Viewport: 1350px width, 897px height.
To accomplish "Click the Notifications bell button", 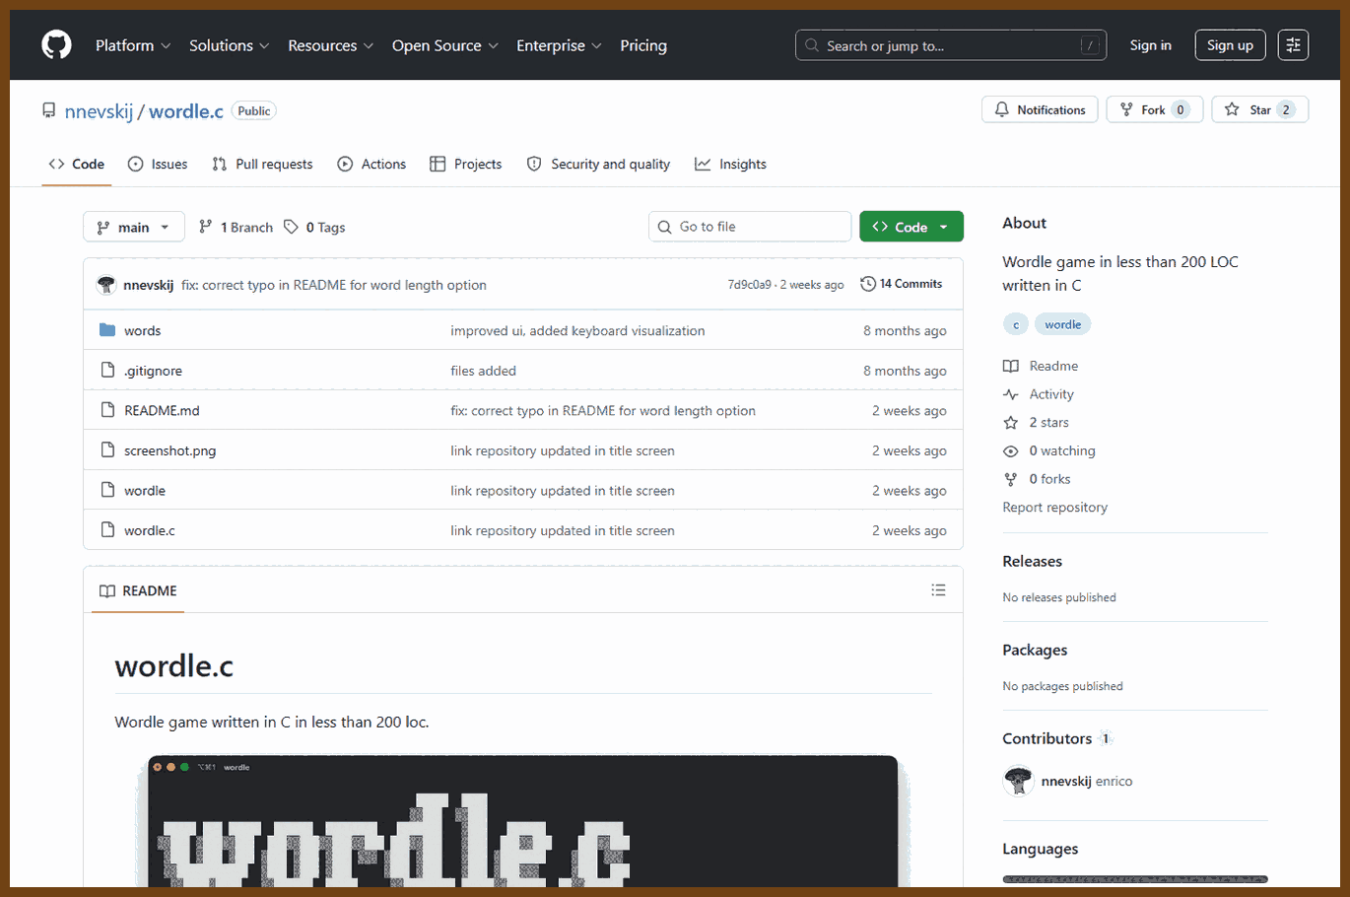I will coord(1040,109).
